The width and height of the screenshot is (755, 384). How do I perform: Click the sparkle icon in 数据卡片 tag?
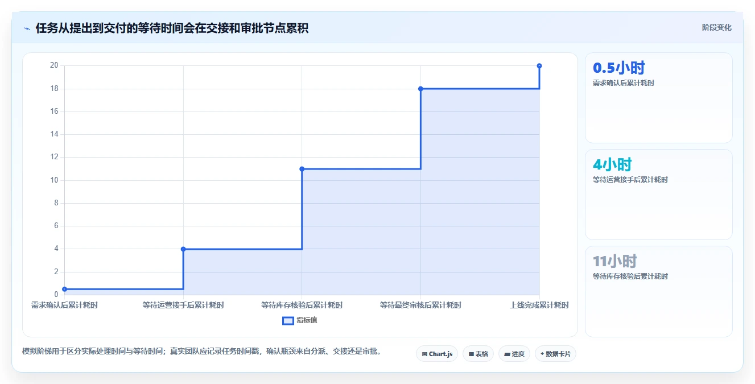pyautogui.click(x=542, y=354)
